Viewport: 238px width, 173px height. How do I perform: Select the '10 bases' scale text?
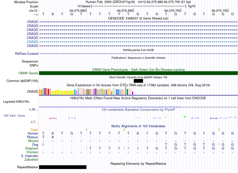point(84,6)
